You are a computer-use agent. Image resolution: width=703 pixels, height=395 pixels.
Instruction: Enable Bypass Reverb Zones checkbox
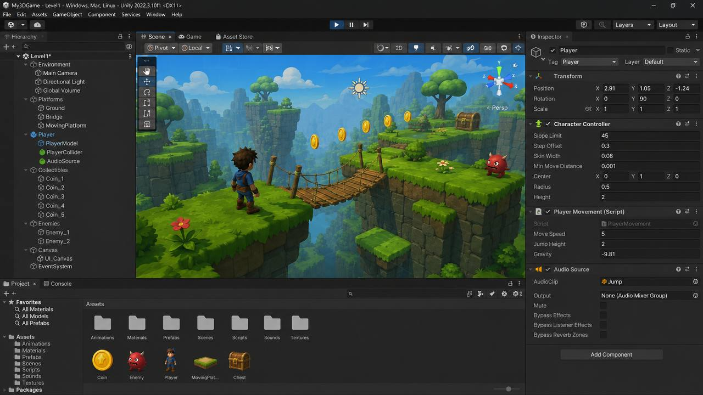603,335
